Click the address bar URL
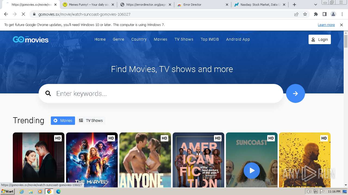348x195 pixels. pyautogui.click(x=84, y=14)
